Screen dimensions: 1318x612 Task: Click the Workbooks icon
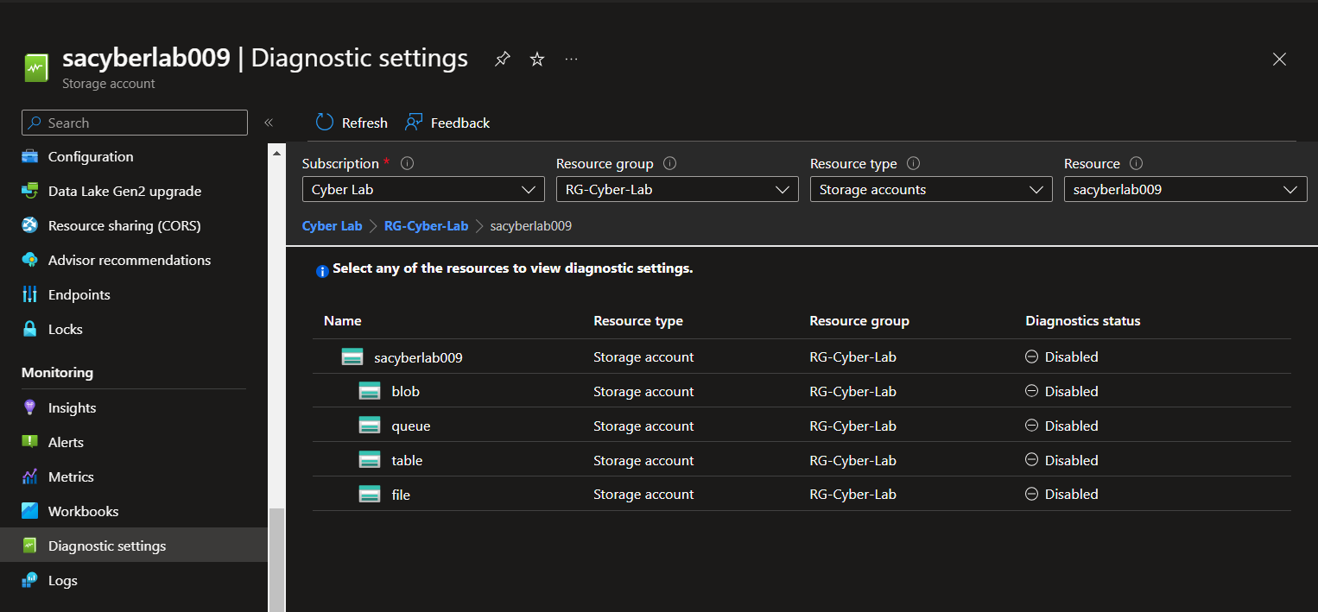(30, 511)
